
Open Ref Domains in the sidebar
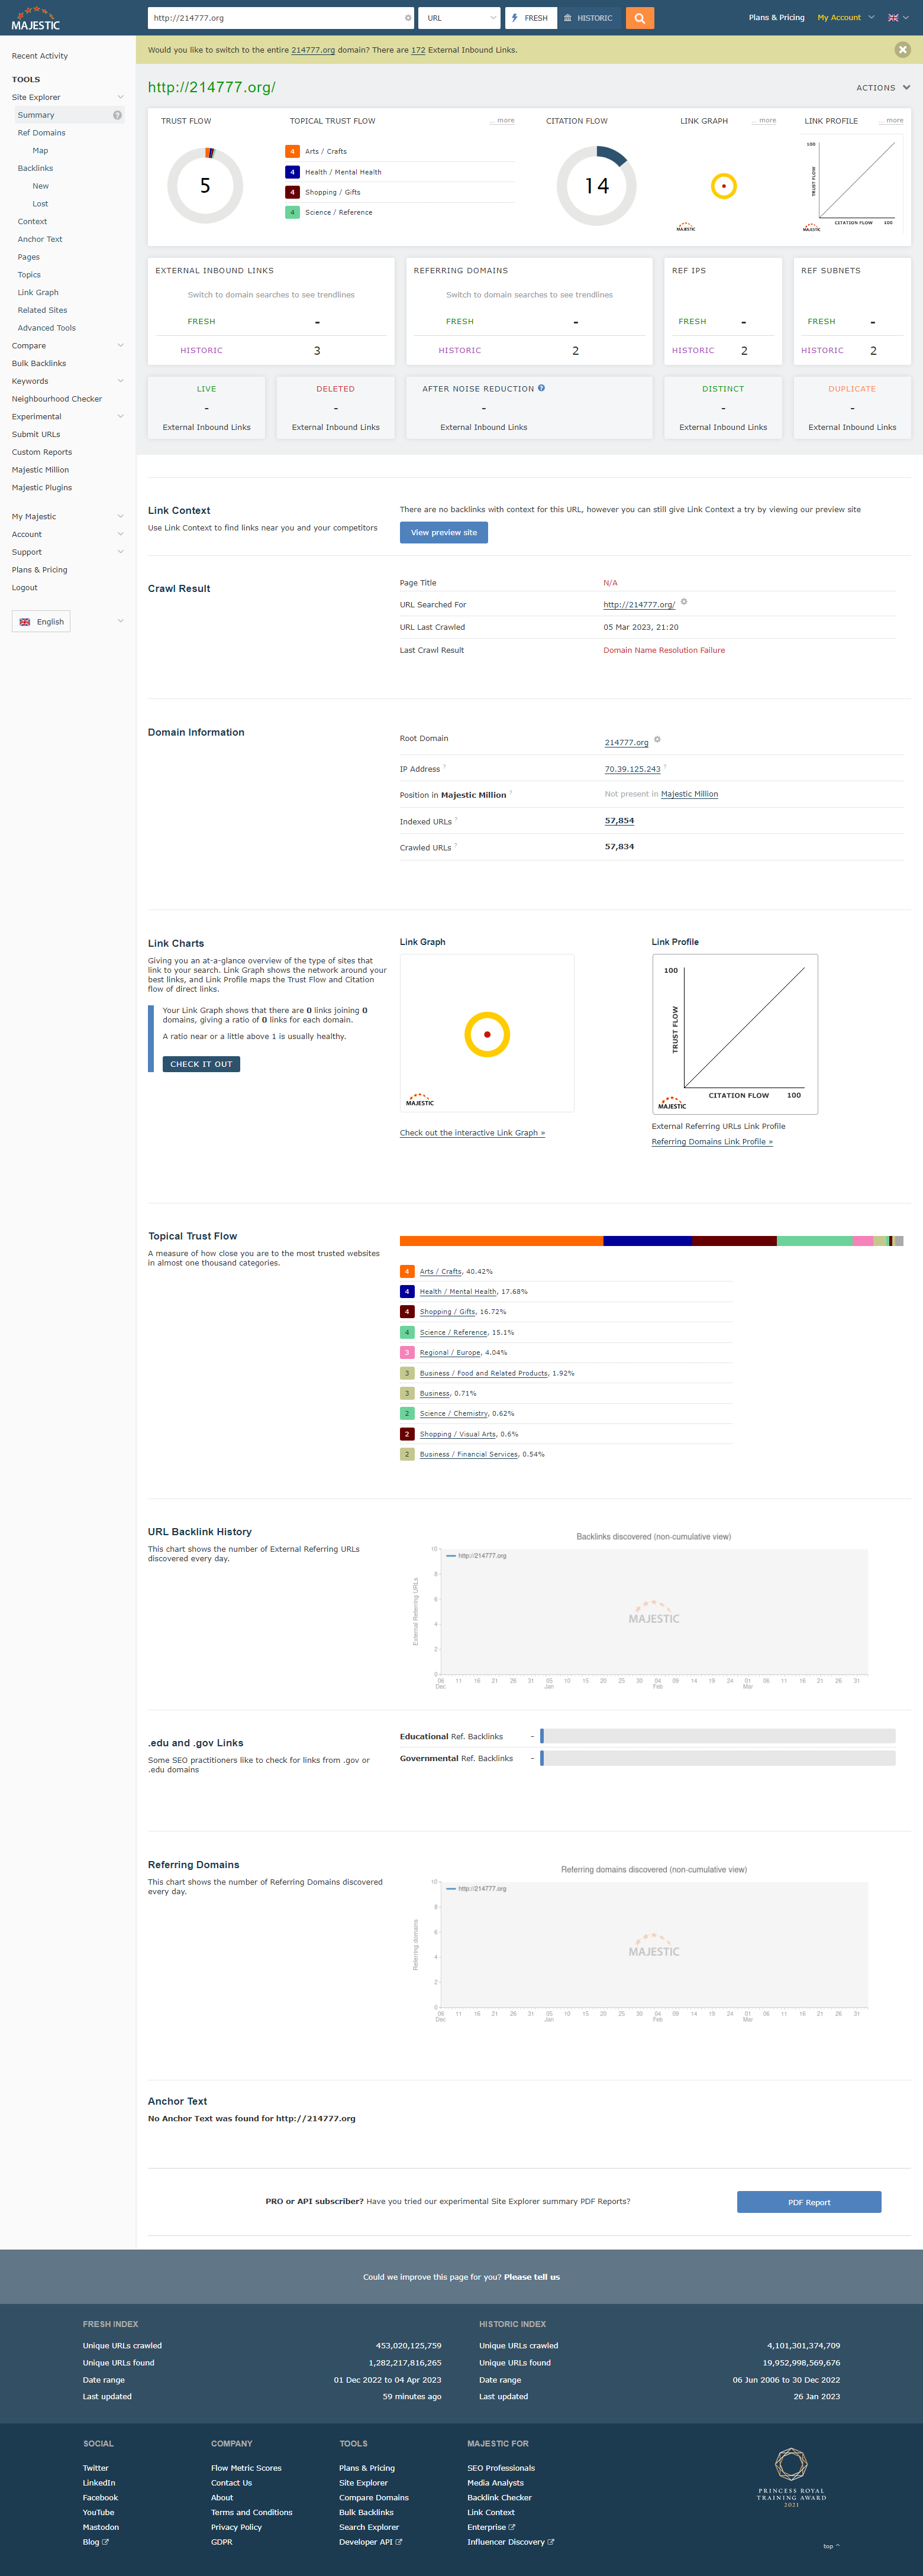pos(41,133)
